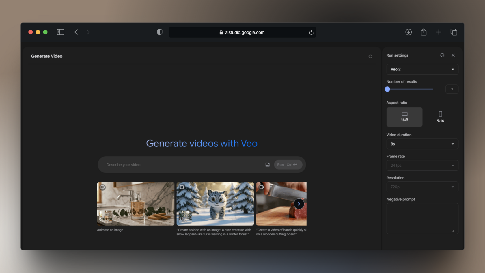
Task: Click the number of results value box
Action: [452, 89]
